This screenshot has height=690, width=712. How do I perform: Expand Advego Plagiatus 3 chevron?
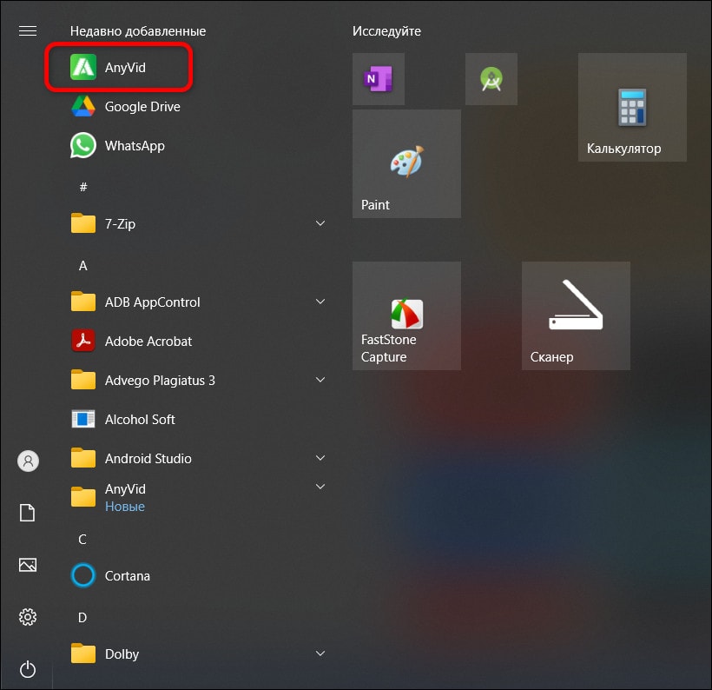click(x=320, y=380)
